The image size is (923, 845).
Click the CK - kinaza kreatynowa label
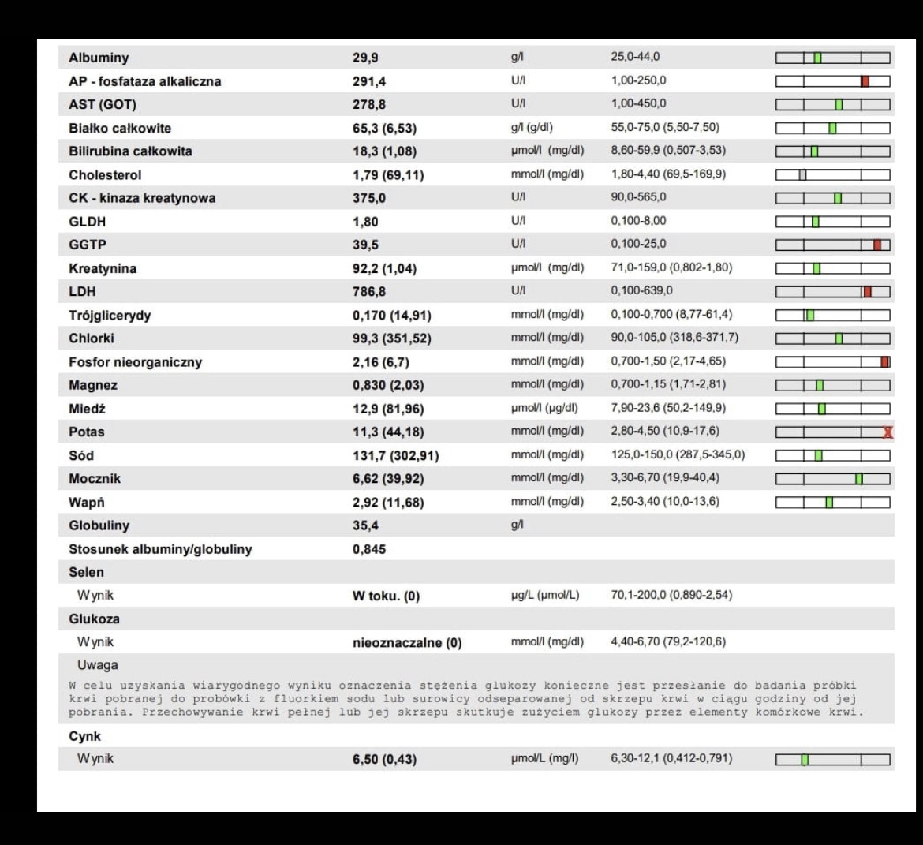click(142, 198)
